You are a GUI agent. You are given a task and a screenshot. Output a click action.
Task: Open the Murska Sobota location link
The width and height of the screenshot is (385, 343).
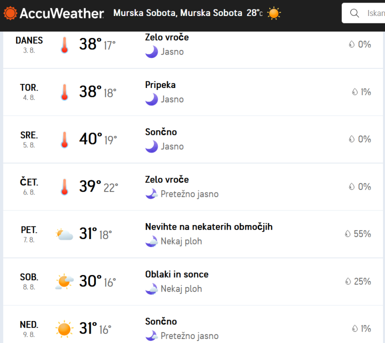[178, 13]
